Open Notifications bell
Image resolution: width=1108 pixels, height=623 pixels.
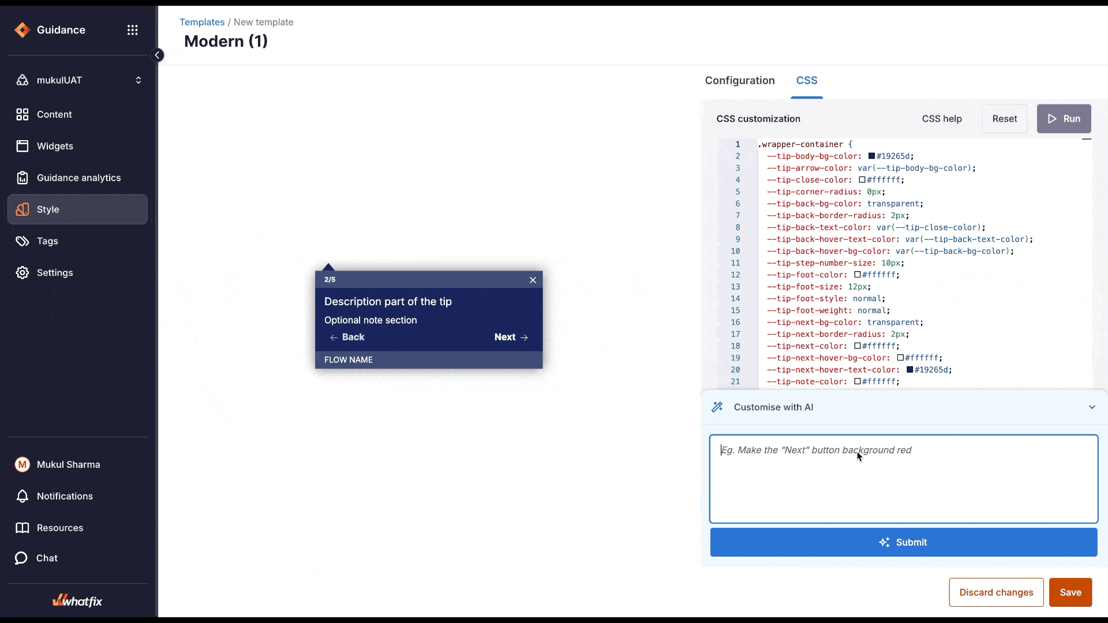(23, 496)
